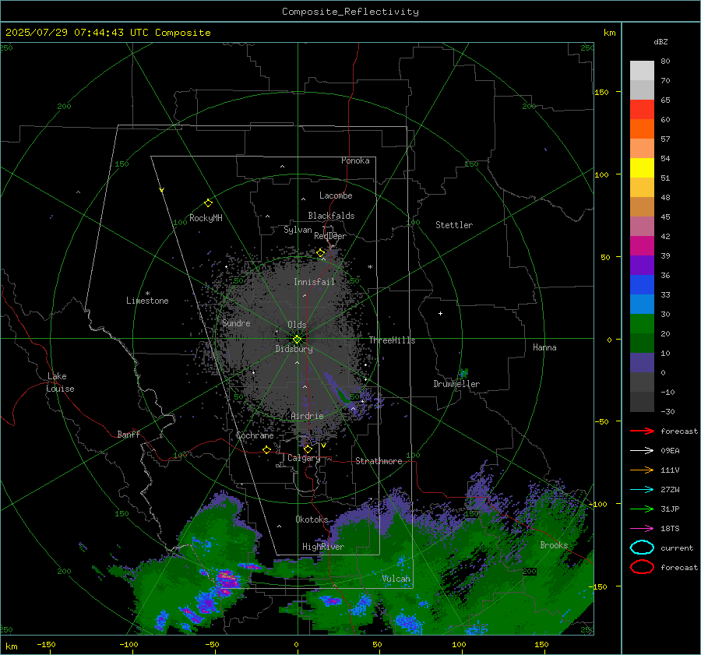Image resolution: width=701 pixels, height=655 pixels.
Task: Select the orange 111V arrow icon
Action: pyautogui.click(x=642, y=470)
